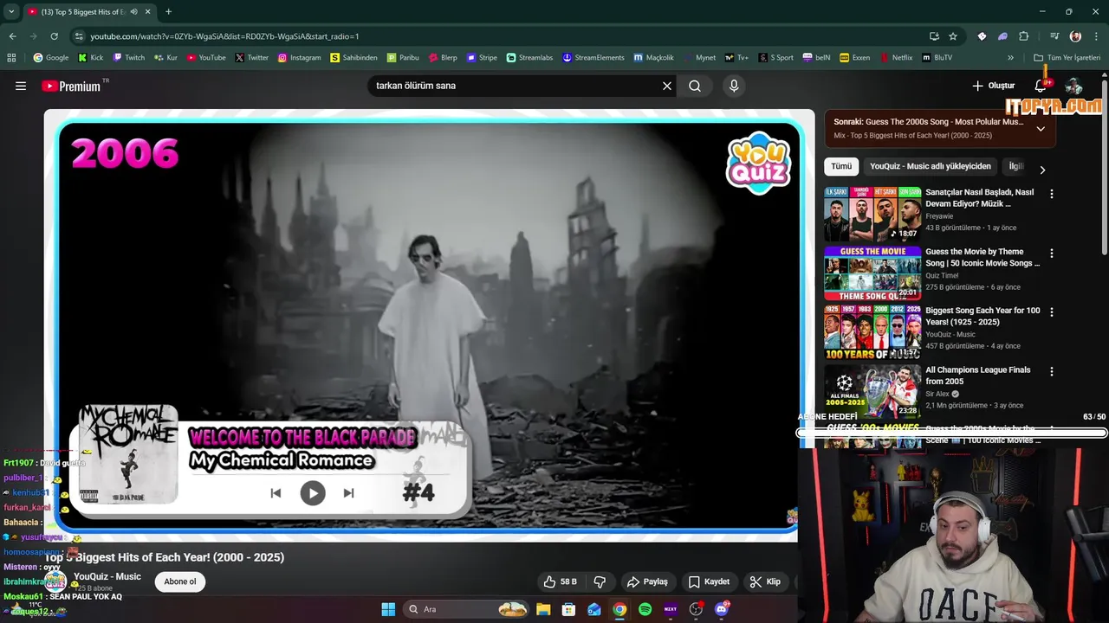The height and width of the screenshot is (623, 1109).
Task: Bookmark this page with the star icon
Action: tap(953, 36)
